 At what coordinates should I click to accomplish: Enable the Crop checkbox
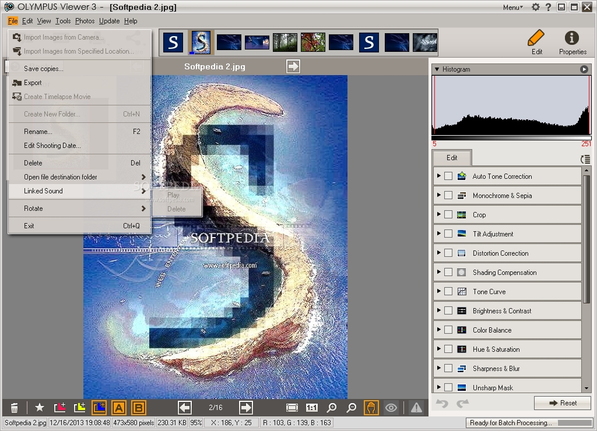pos(448,214)
